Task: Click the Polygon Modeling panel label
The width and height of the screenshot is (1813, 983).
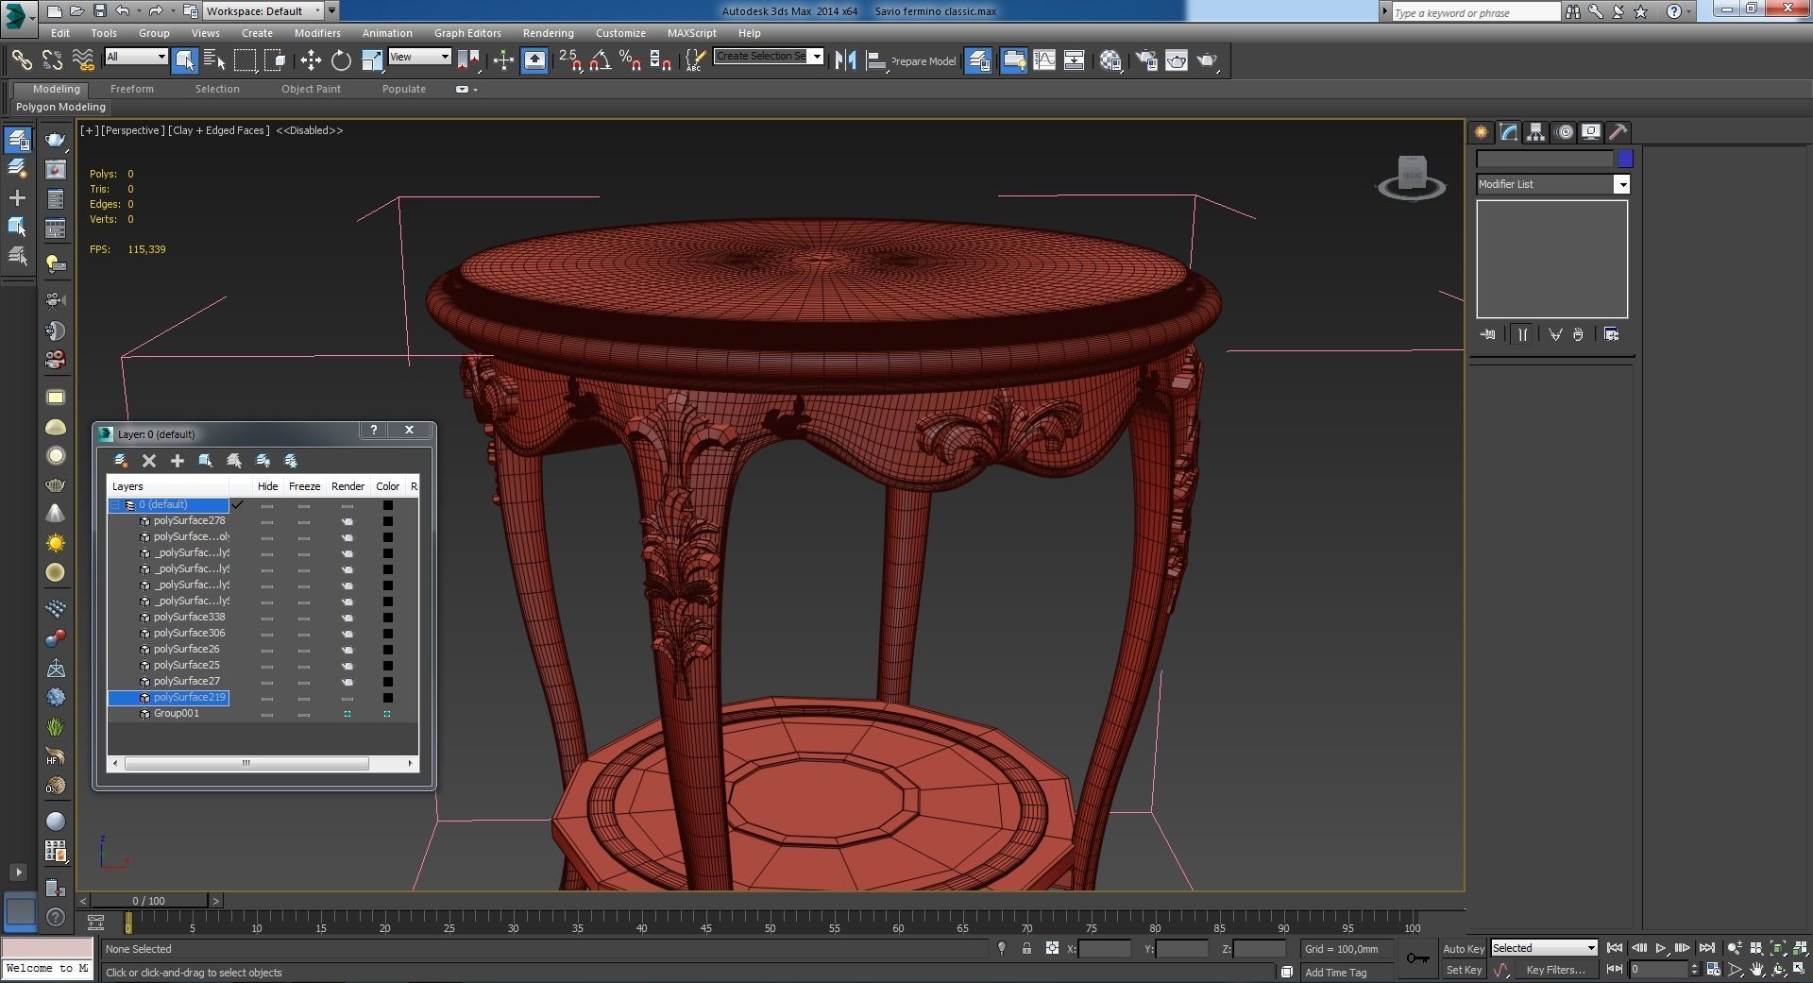Action: click(60, 107)
